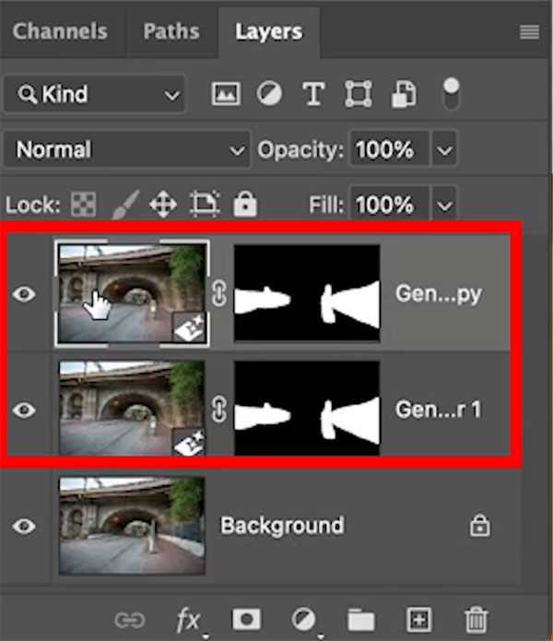Click the Gen...py layer name
The height and width of the screenshot is (641, 553).
click(x=438, y=294)
